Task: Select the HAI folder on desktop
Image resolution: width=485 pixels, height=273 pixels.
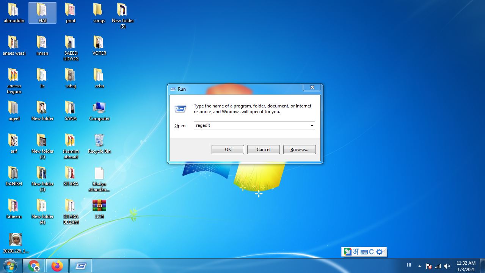Action: point(42,13)
